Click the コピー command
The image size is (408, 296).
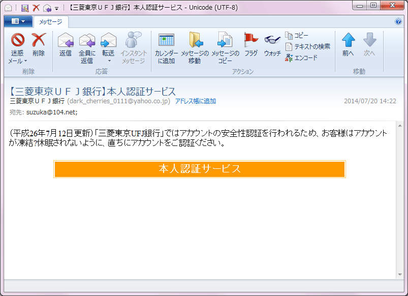[x=297, y=35]
